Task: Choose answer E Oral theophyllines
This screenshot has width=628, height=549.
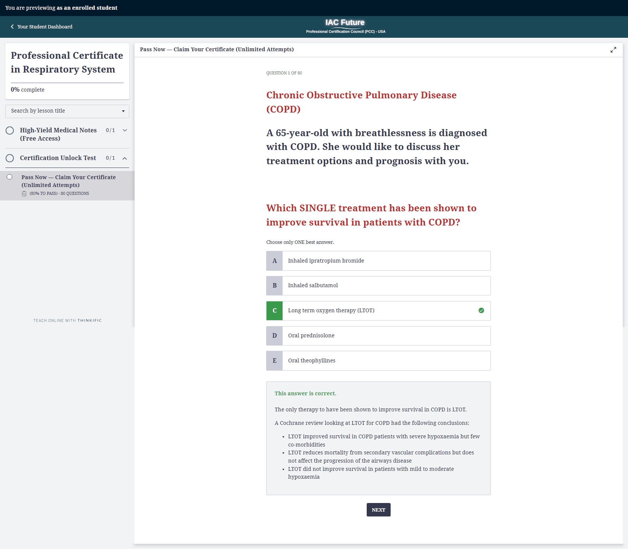Action: pos(386,361)
